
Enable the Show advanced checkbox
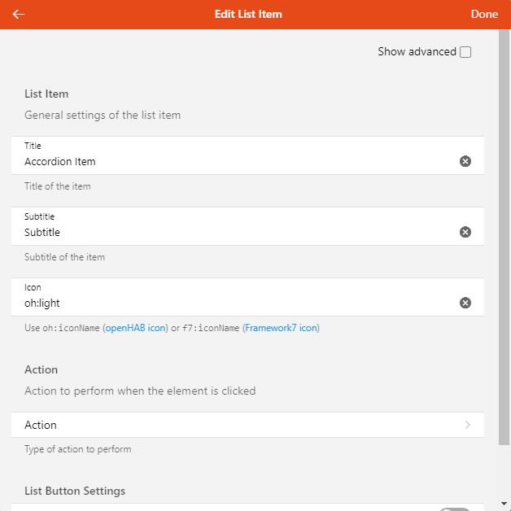[x=465, y=52]
